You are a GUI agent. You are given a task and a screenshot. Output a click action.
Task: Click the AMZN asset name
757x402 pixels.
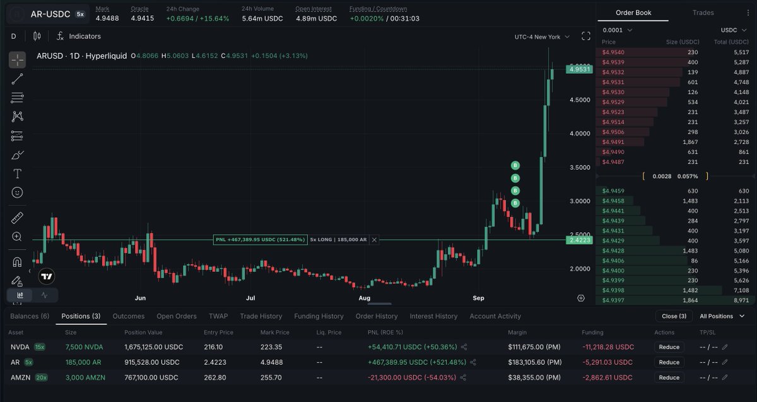tap(20, 377)
